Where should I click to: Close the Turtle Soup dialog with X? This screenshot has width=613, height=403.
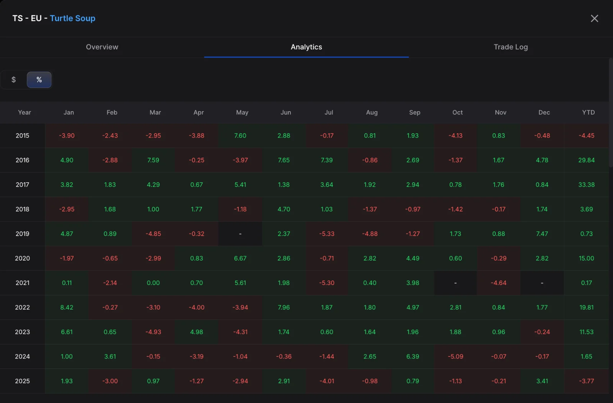click(x=594, y=18)
